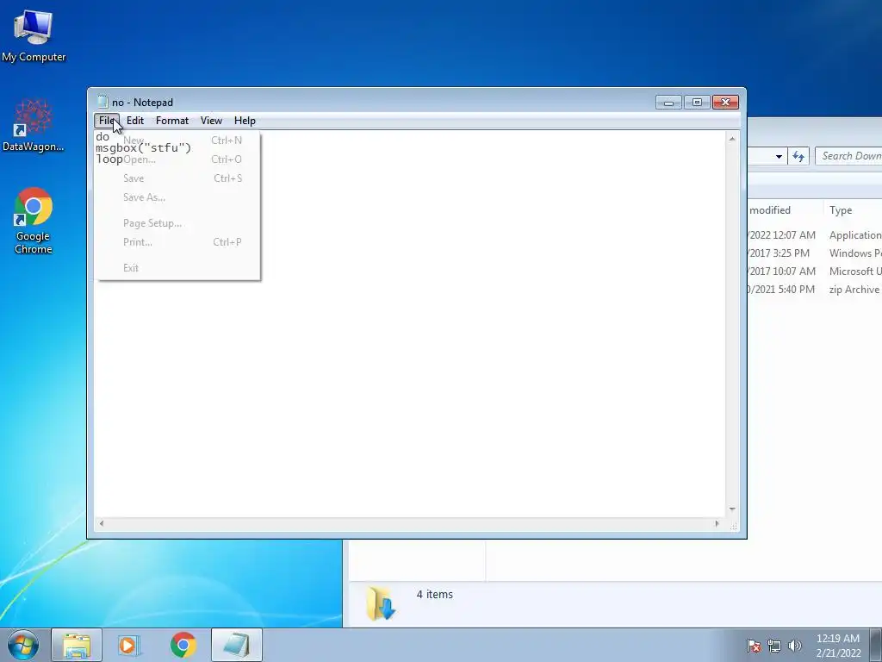This screenshot has height=662, width=882.
Task: Choose Page Setup... from the File menu
Action: [177, 223]
